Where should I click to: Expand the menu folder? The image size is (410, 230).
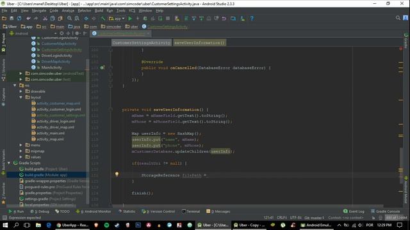click(x=21, y=145)
